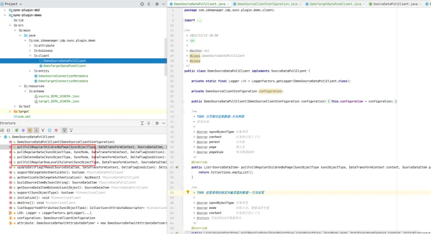This screenshot has height=234, width=431.
Task: Open pom.xml in the project tree
Action: 24,116
